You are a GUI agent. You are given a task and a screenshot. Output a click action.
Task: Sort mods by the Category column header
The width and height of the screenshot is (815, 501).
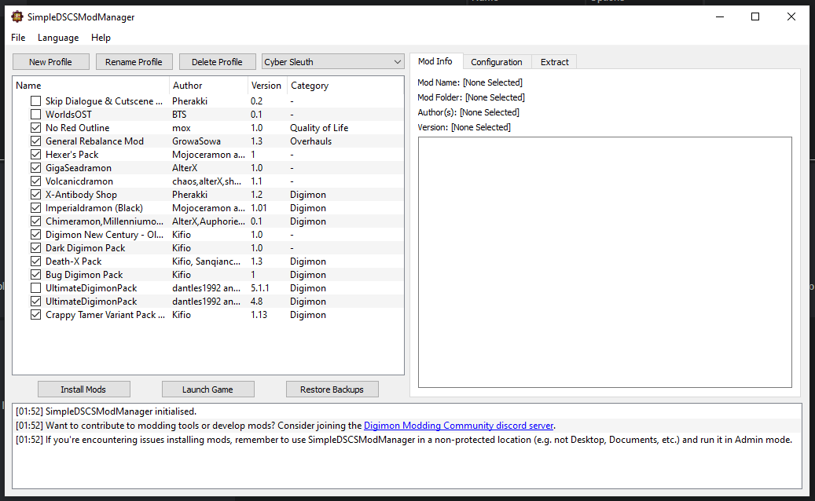click(345, 85)
